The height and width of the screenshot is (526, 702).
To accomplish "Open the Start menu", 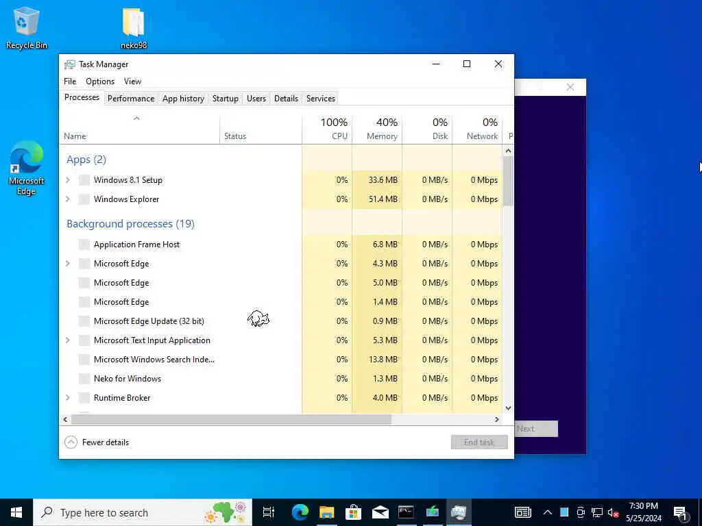I will tap(16, 512).
